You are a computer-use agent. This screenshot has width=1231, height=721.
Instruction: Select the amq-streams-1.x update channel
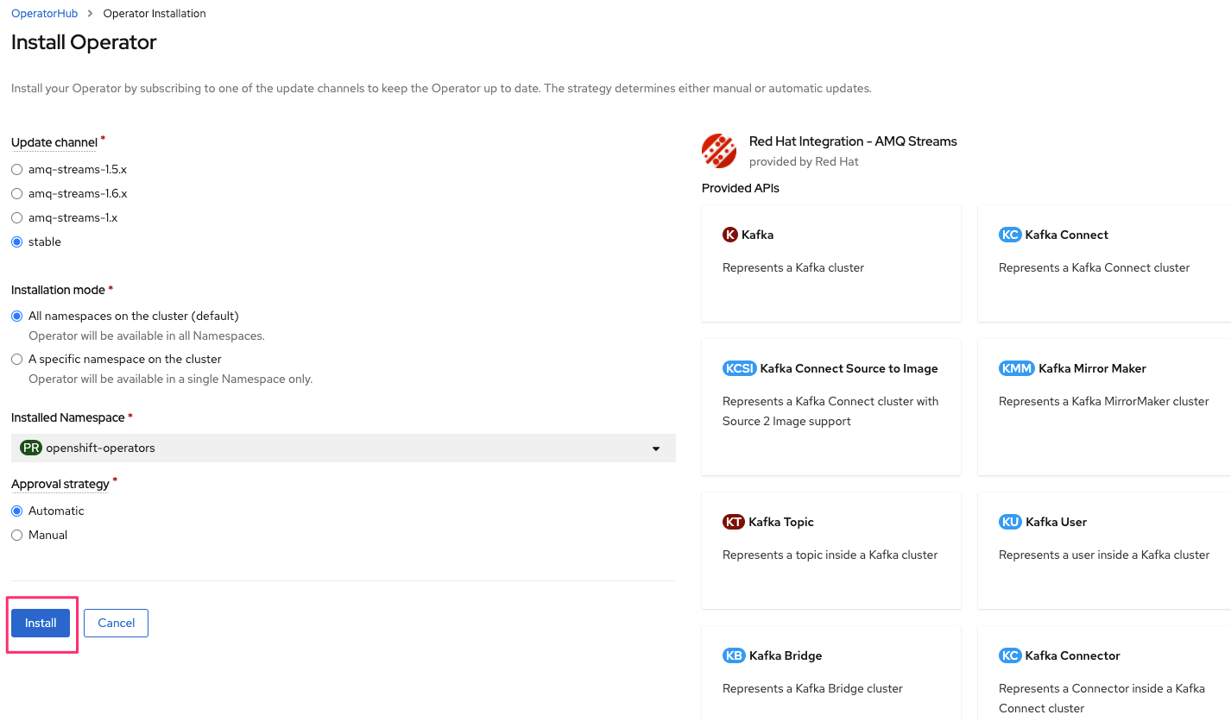(x=16, y=217)
